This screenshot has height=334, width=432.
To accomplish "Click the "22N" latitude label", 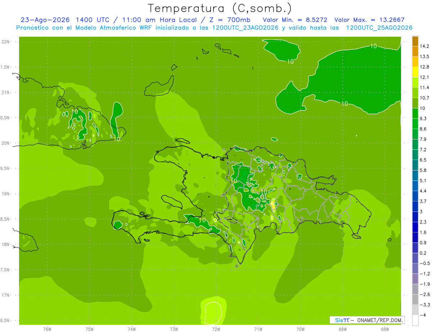I will (5, 42).
